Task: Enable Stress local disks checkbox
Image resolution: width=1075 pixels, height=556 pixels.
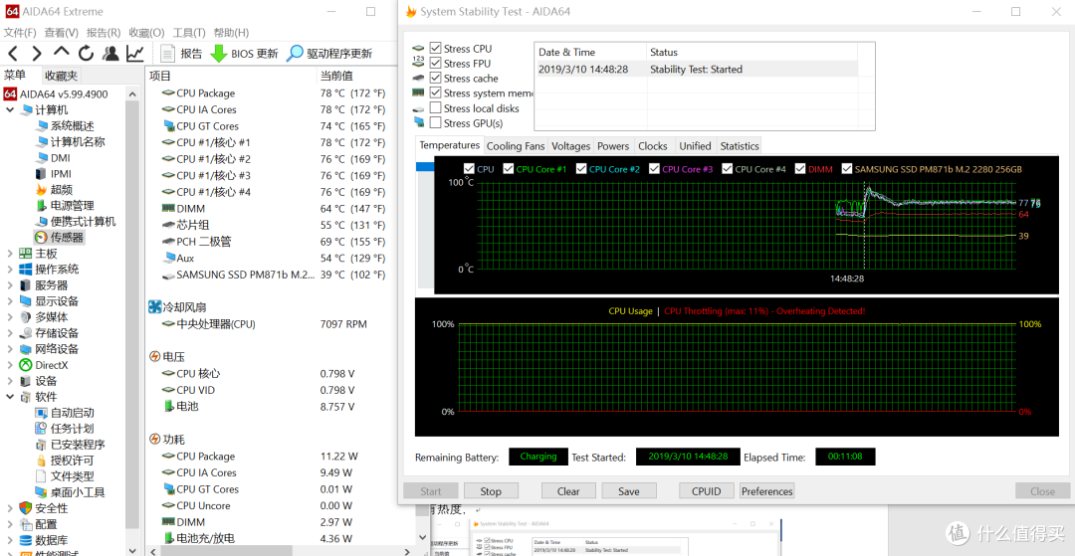Action: coord(435,108)
